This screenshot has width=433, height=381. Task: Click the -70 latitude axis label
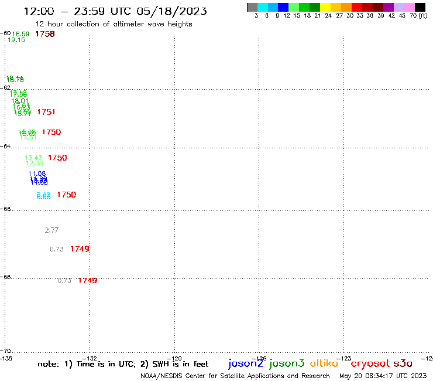point(5,351)
